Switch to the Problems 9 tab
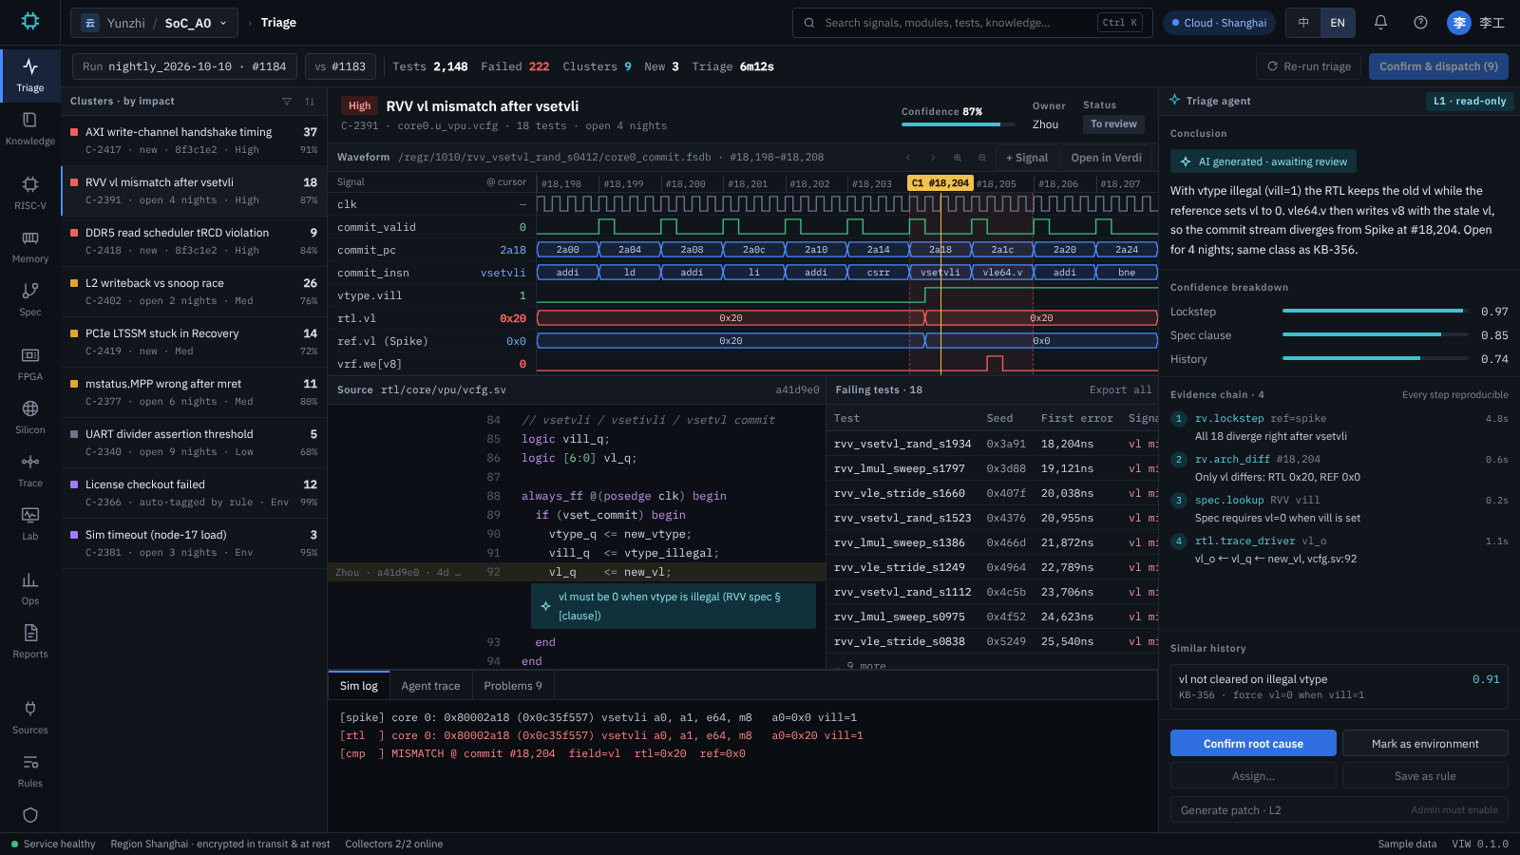 pos(513,686)
